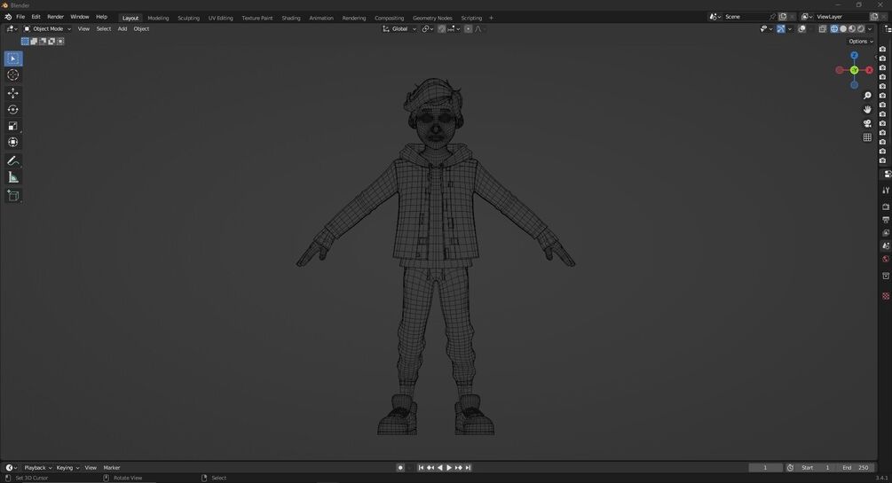Open the Render menu
This screenshot has height=483, width=892.
click(x=55, y=17)
